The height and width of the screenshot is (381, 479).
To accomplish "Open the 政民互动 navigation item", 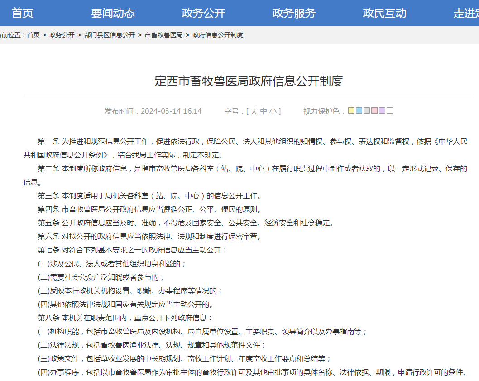I will pyautogui.click(x=384, y=13).
